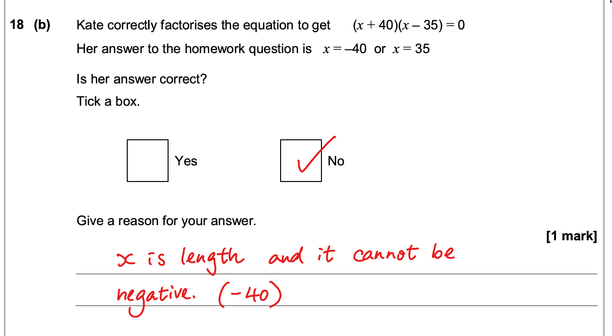Click the x = 35 solution text
This screenshot has width=612, height=336.
coord(411,49)
